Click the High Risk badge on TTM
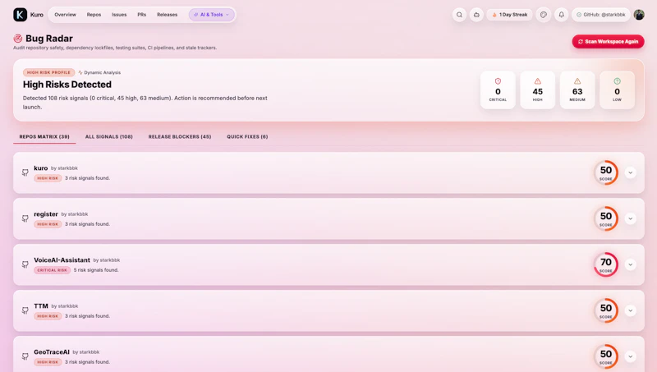This screenshot has height=372, width=657. 48,316
